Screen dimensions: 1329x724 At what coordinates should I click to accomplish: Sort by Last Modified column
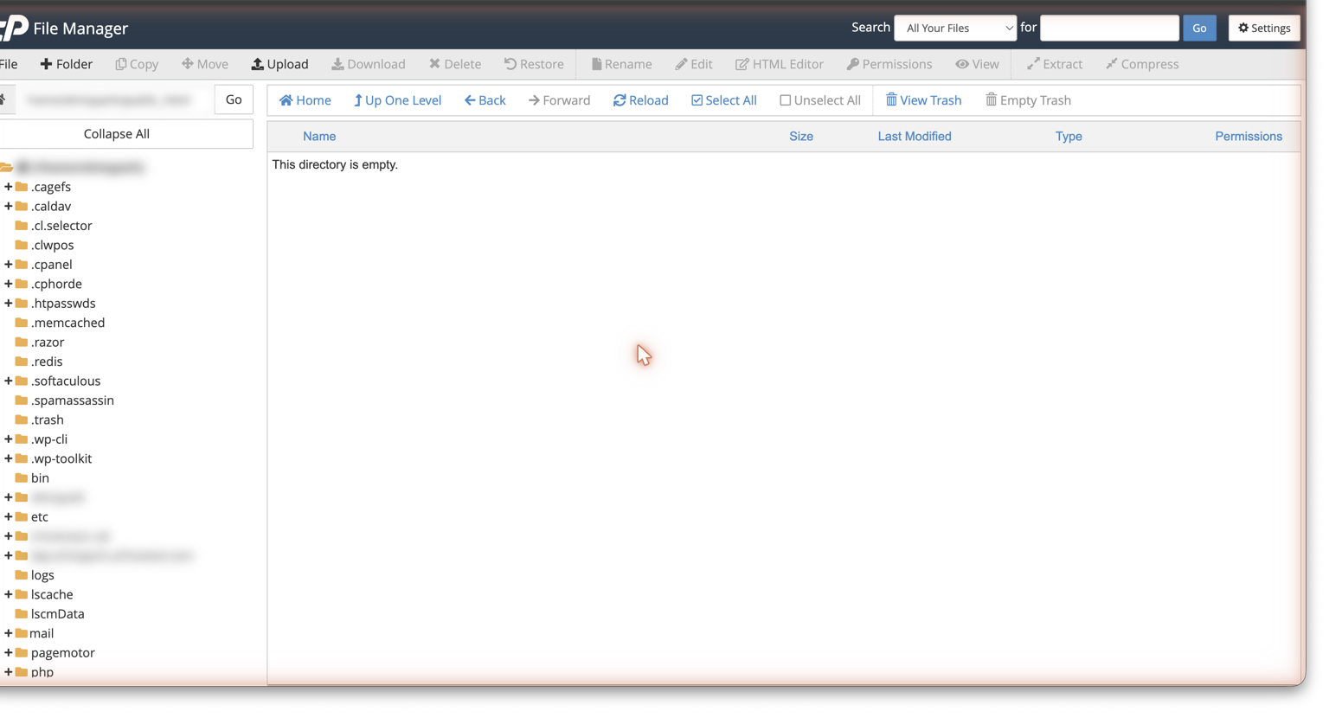(x=915, y=137)
